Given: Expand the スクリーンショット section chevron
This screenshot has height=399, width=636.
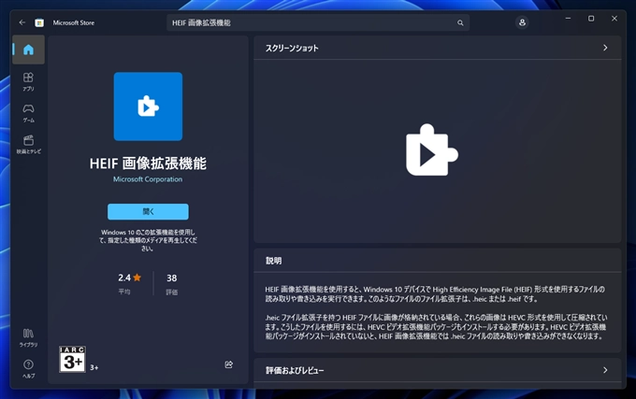Looking at the screenshot, I should tap(605, 48).
